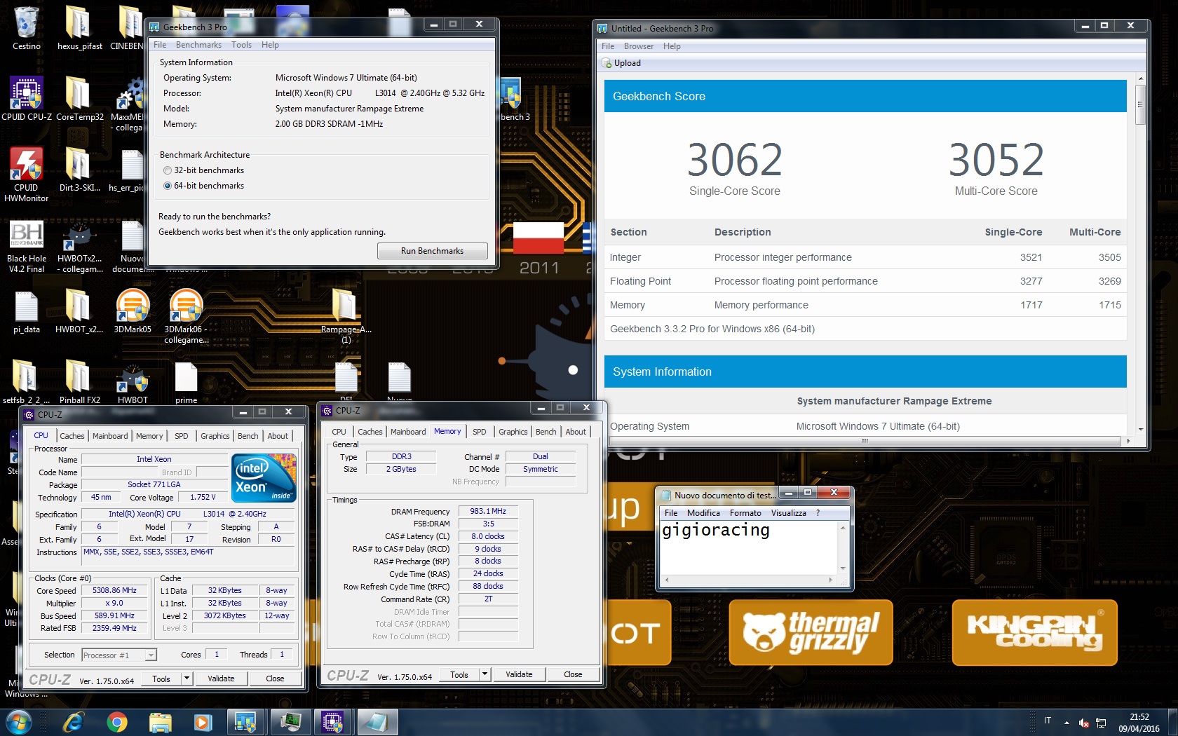The width and height of the screenshot is (1178, 736).
Task: Open the prime file icon
Action: 186,382
